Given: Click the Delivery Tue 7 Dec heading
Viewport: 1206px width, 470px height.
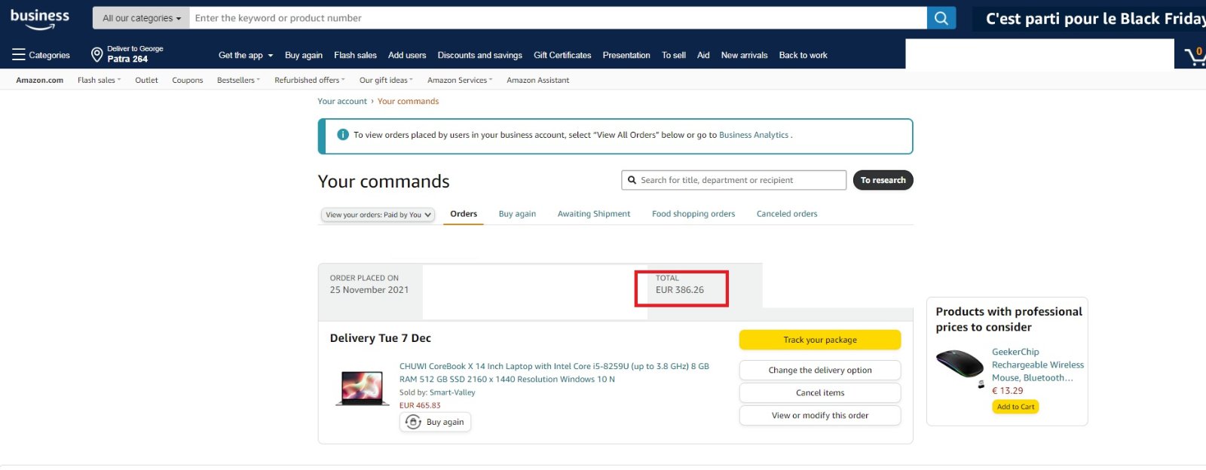Looking at the screenshot, I should tap(381, 338).
